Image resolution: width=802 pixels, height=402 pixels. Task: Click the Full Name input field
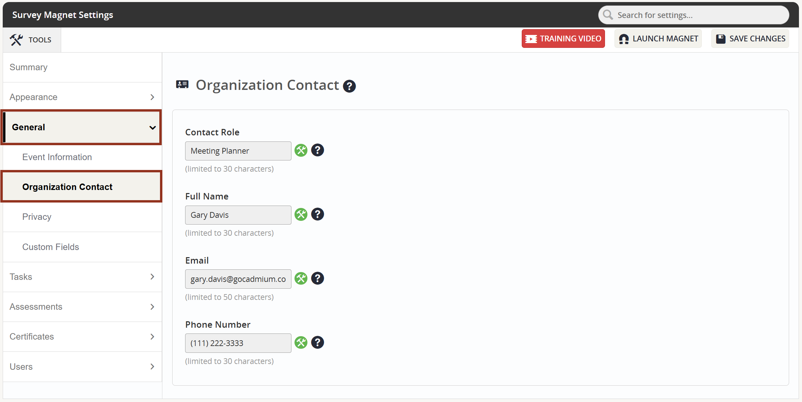coord(238,215)
